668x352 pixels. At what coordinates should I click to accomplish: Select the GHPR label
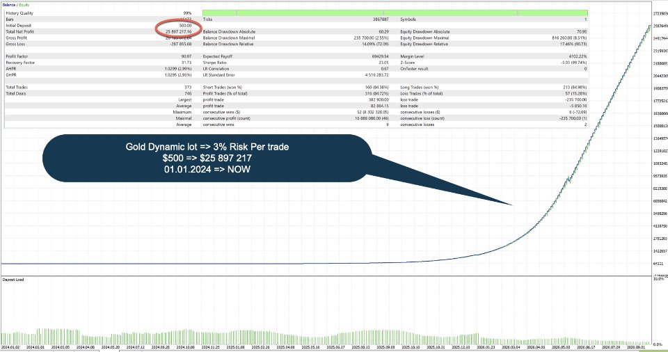(11, 75)
